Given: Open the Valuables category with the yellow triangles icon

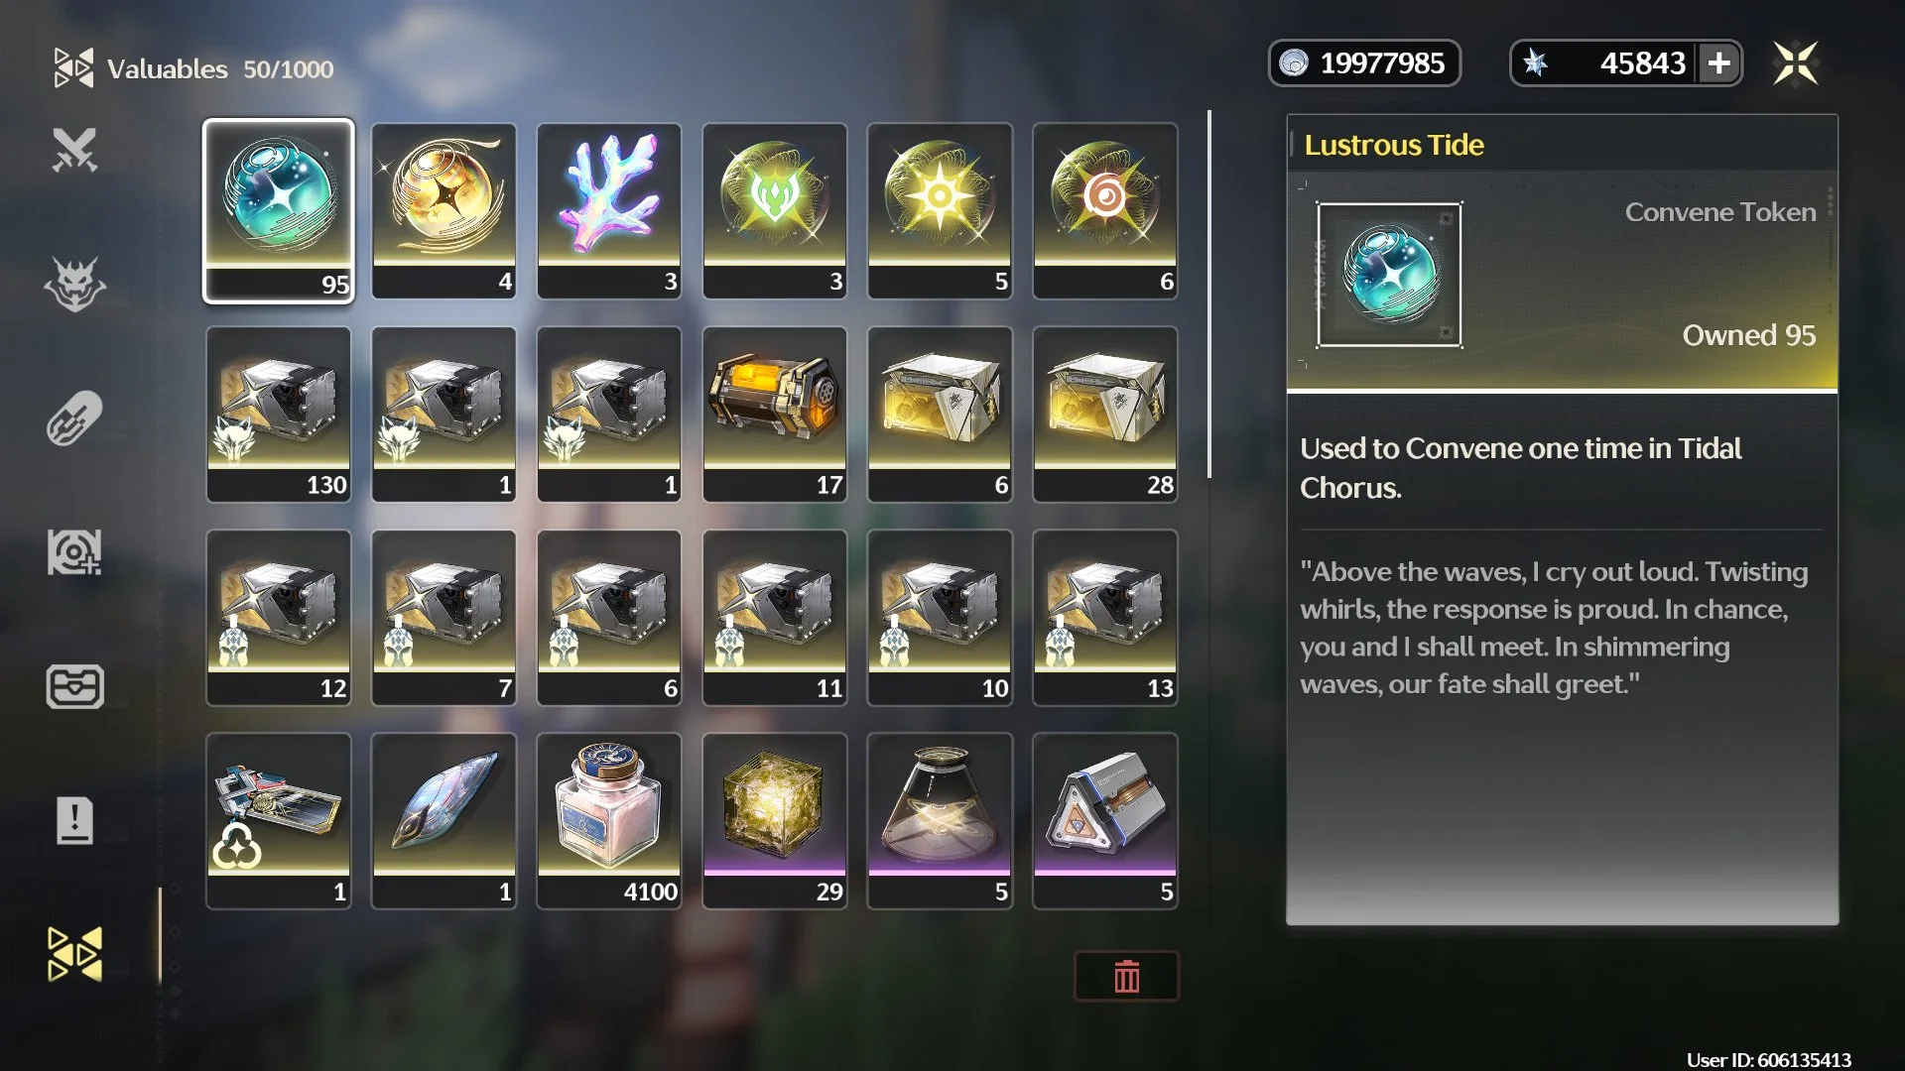Looking at the screenshot, I should click(74, 954).
